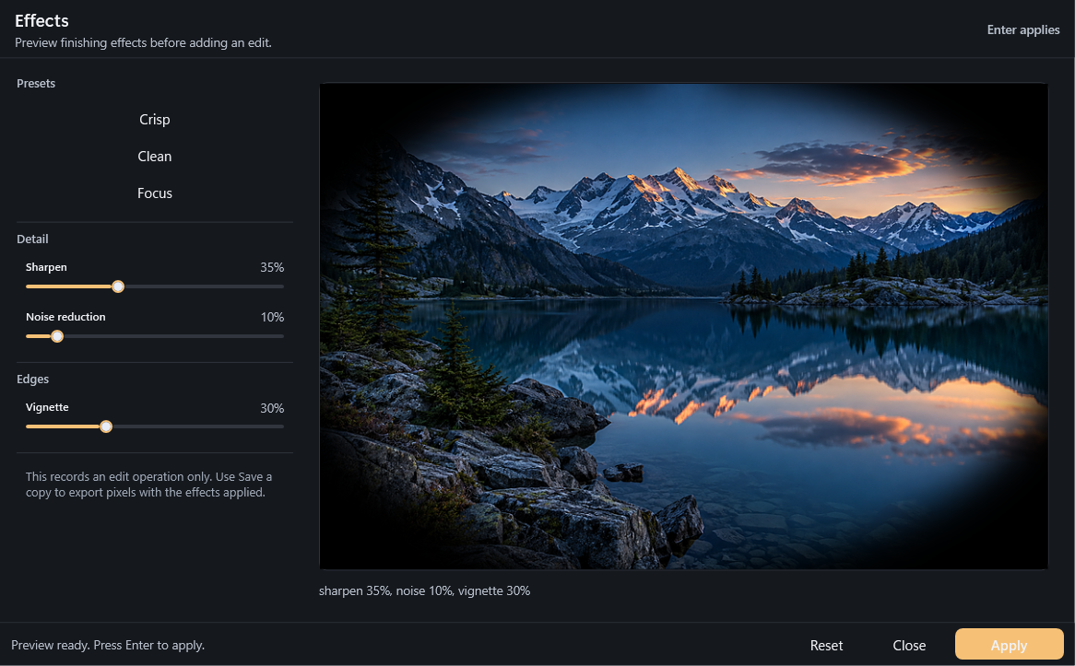Select the Clean preset
The image size is (1075, 666).
point(154,157)
